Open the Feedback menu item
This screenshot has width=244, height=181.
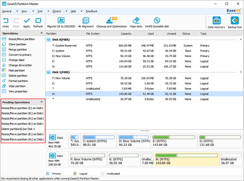click(x=91, y=11)
